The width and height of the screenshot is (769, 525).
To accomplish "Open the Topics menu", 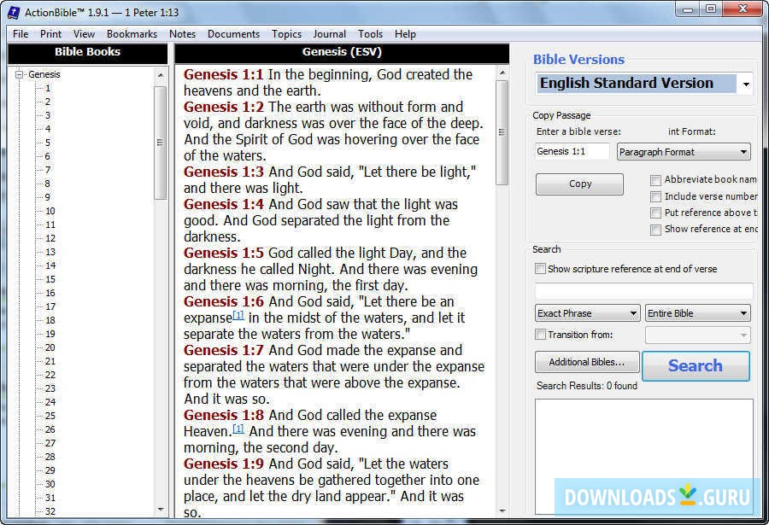I will pos(286,34).
